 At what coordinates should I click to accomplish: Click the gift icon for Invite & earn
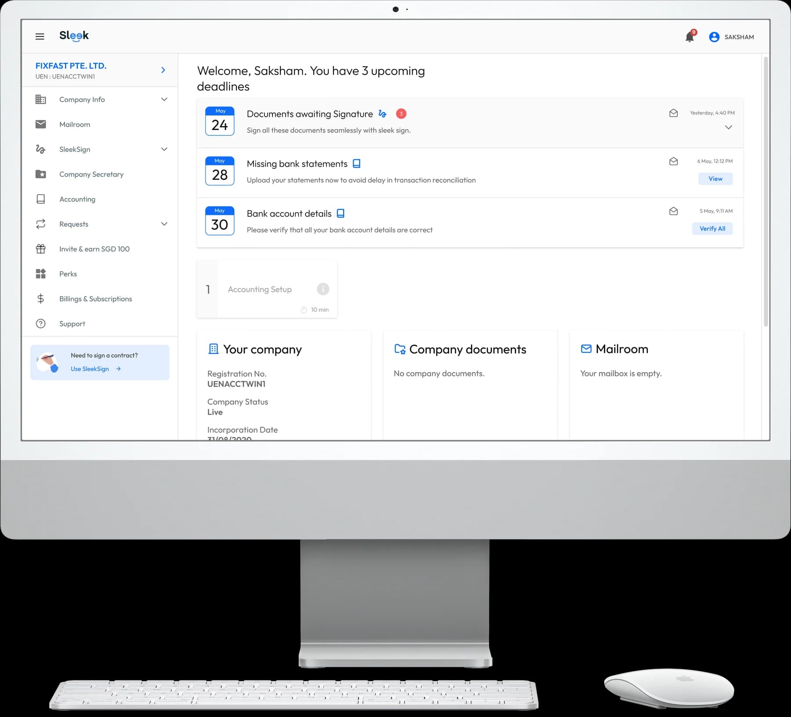[40, 249]
